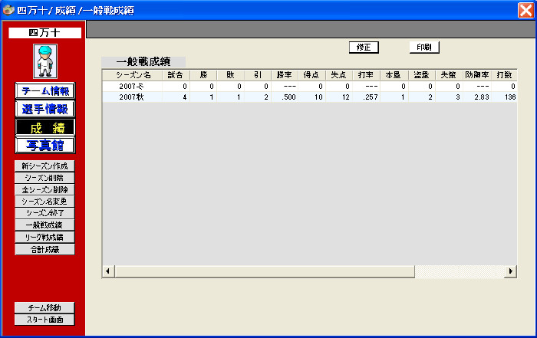Return to スタート画面

44,320
